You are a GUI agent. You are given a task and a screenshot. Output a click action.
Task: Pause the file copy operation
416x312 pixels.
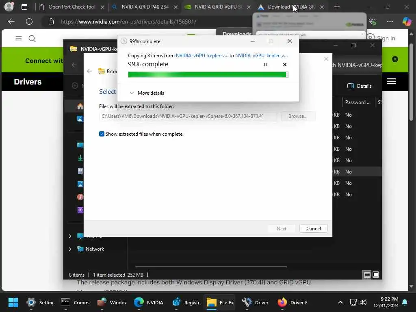coord(266,65)
